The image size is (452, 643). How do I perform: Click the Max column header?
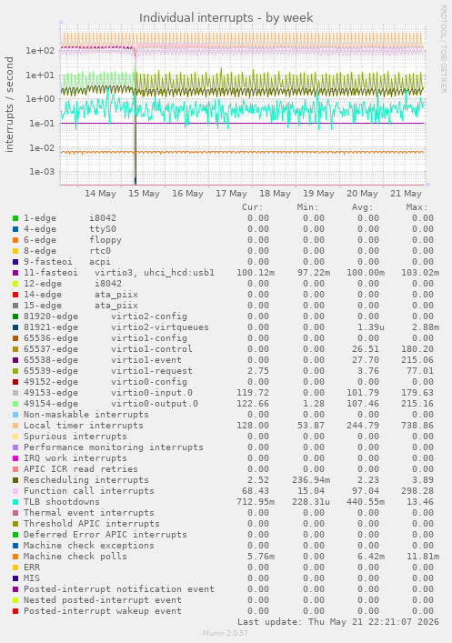417,207
